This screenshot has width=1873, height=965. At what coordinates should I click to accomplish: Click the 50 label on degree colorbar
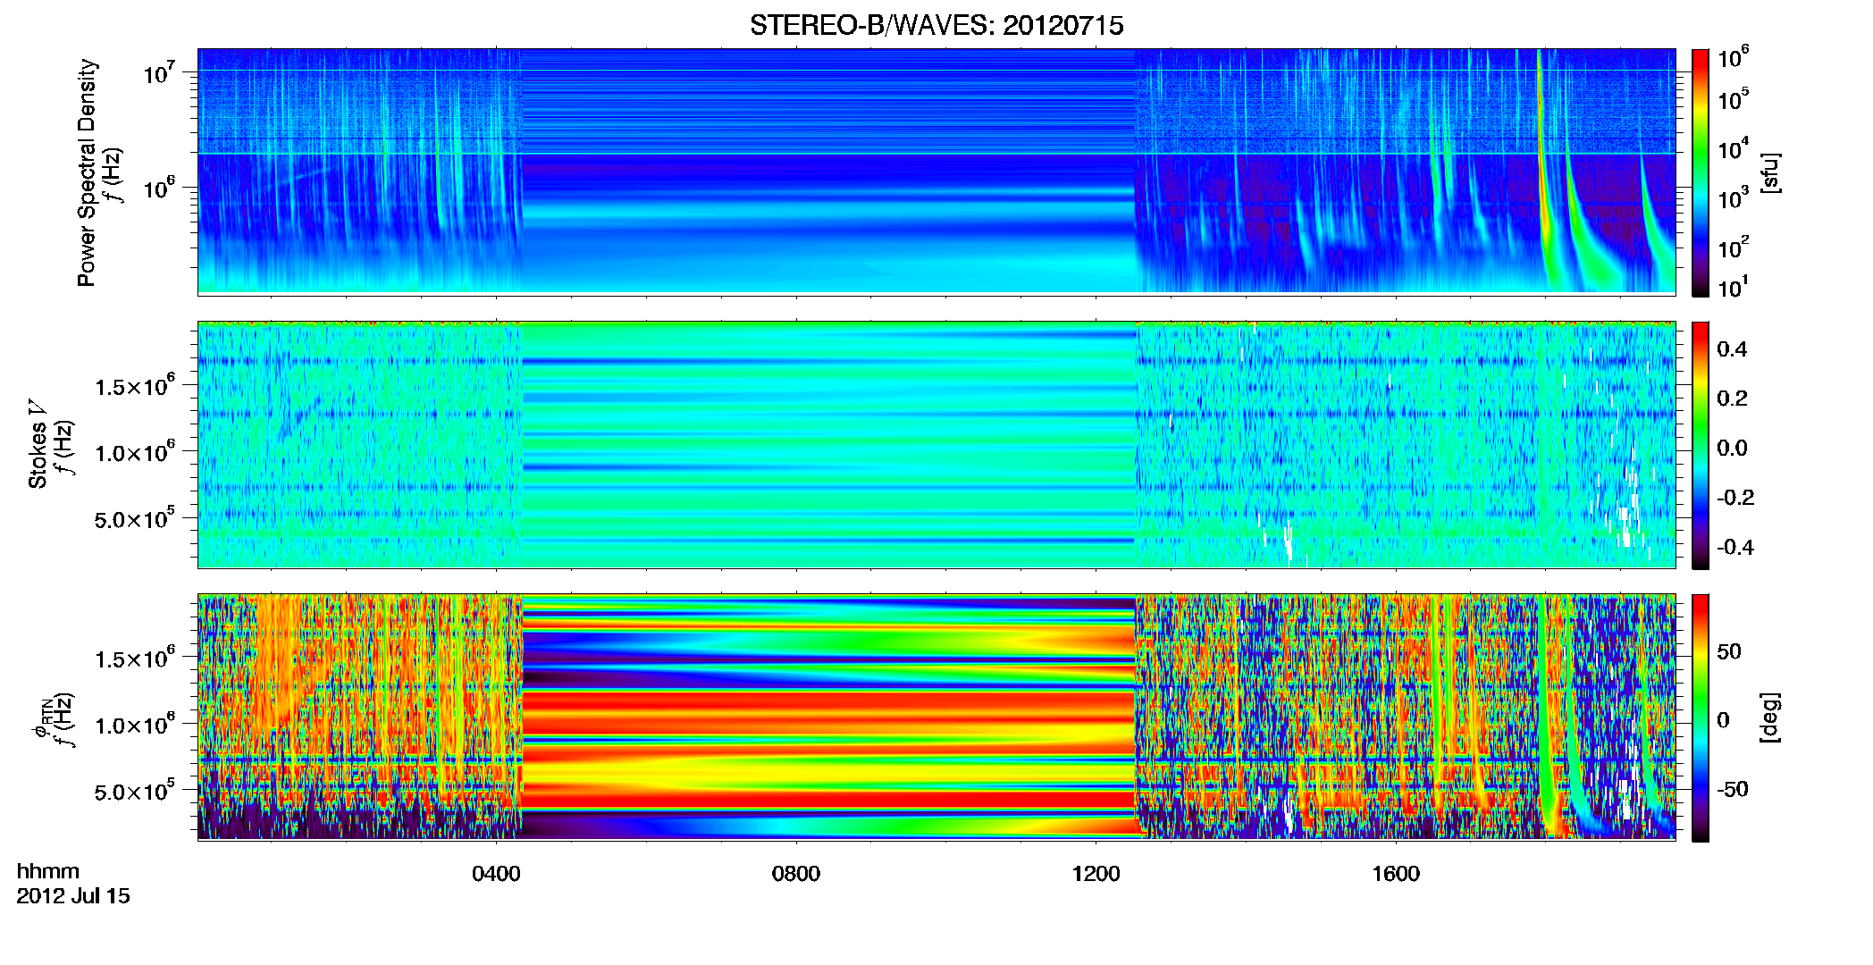click(1729, 651)
